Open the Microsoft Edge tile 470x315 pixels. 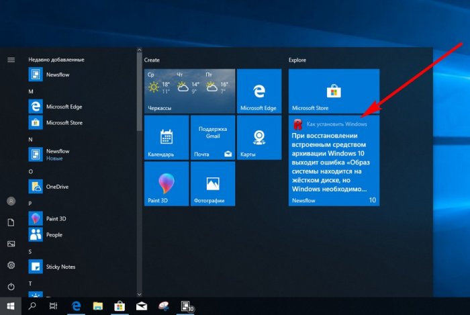click(258, 91)
